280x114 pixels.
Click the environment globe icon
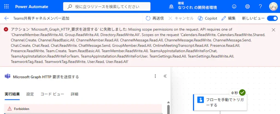[x=171, y=7]
